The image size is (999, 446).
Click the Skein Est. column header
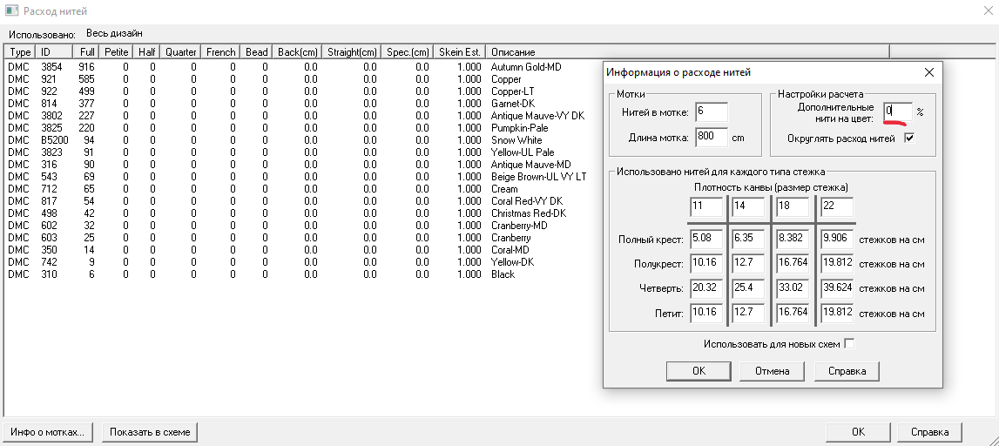click(459, 52)
